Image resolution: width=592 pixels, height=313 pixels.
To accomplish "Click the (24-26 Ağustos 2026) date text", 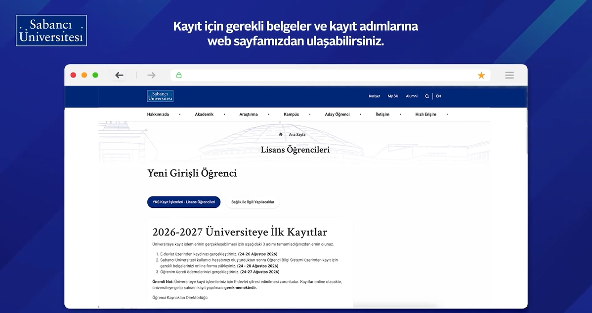I will (257, 254).
